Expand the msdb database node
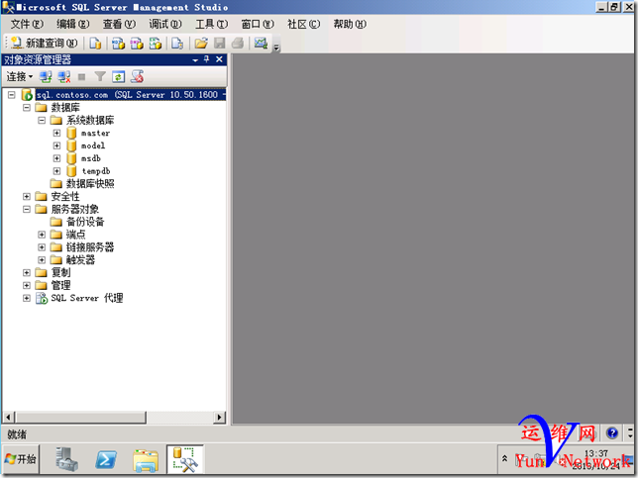 (x=57, y=158)
